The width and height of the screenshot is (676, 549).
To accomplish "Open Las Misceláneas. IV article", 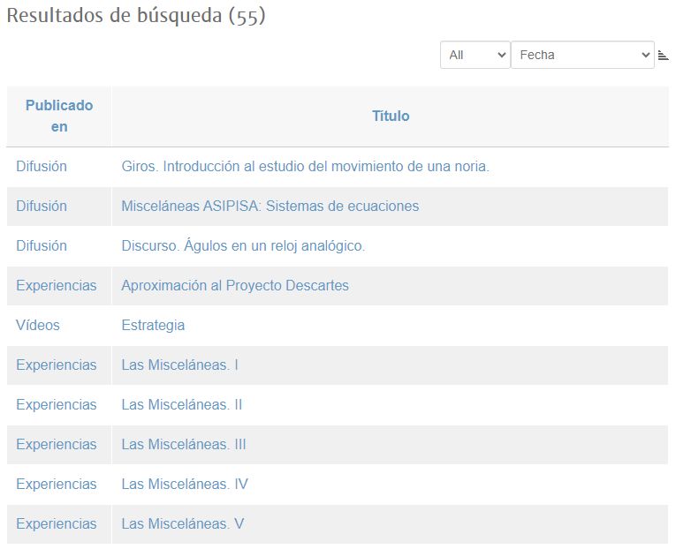I will pos(185,485).
